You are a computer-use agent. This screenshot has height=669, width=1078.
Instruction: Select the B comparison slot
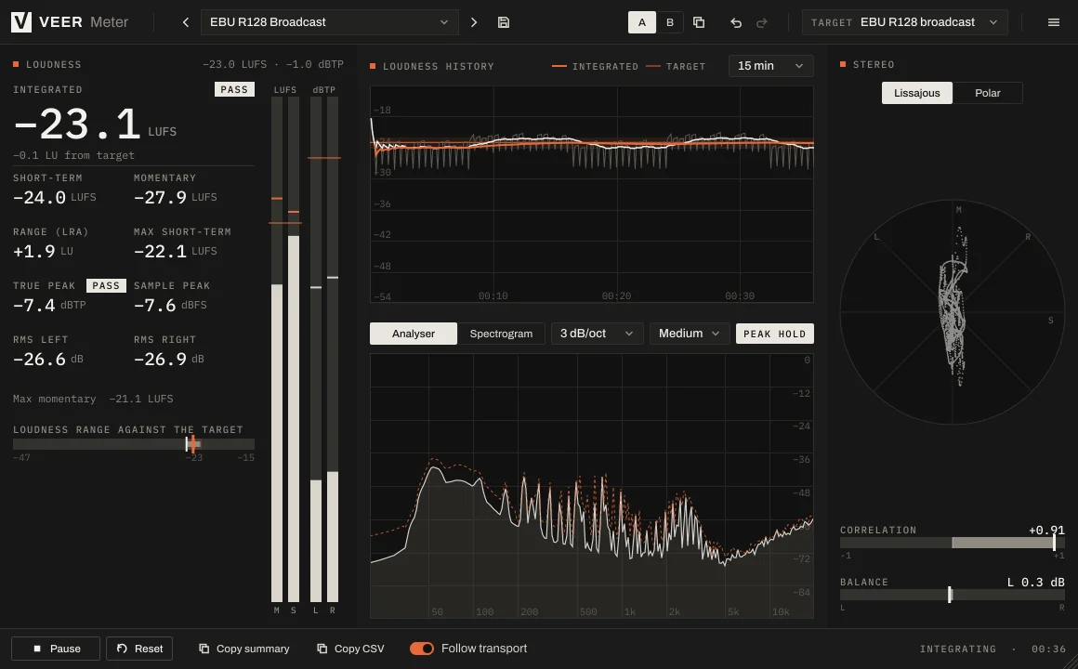670,22
